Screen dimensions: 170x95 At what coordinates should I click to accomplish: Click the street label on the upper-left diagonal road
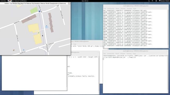[x=16, y=22]
